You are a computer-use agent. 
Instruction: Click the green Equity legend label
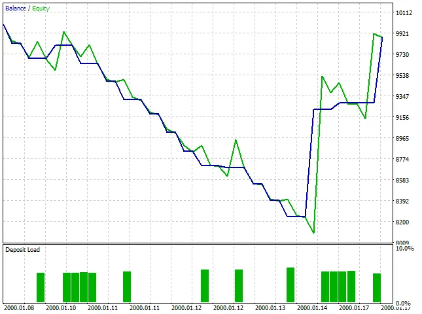(x=40, y=9)
